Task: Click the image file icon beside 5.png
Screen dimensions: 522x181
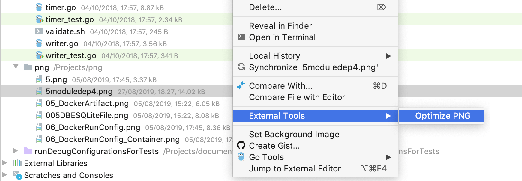Action: [39, 80]
